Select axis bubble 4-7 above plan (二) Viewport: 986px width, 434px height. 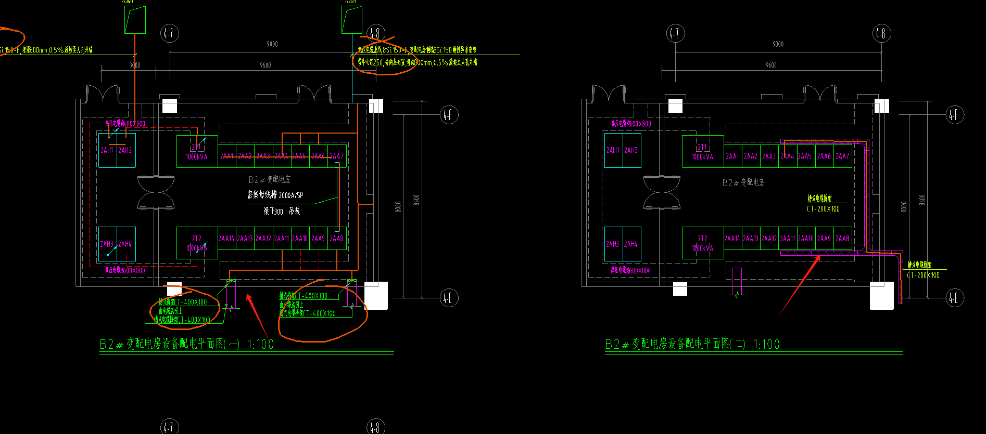675,34
